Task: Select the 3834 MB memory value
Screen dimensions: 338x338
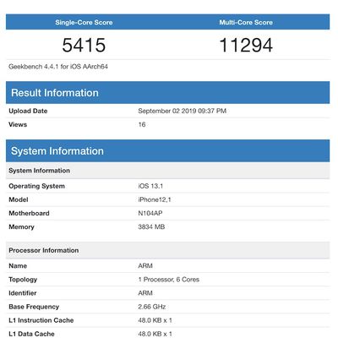Action: [151, 226]
